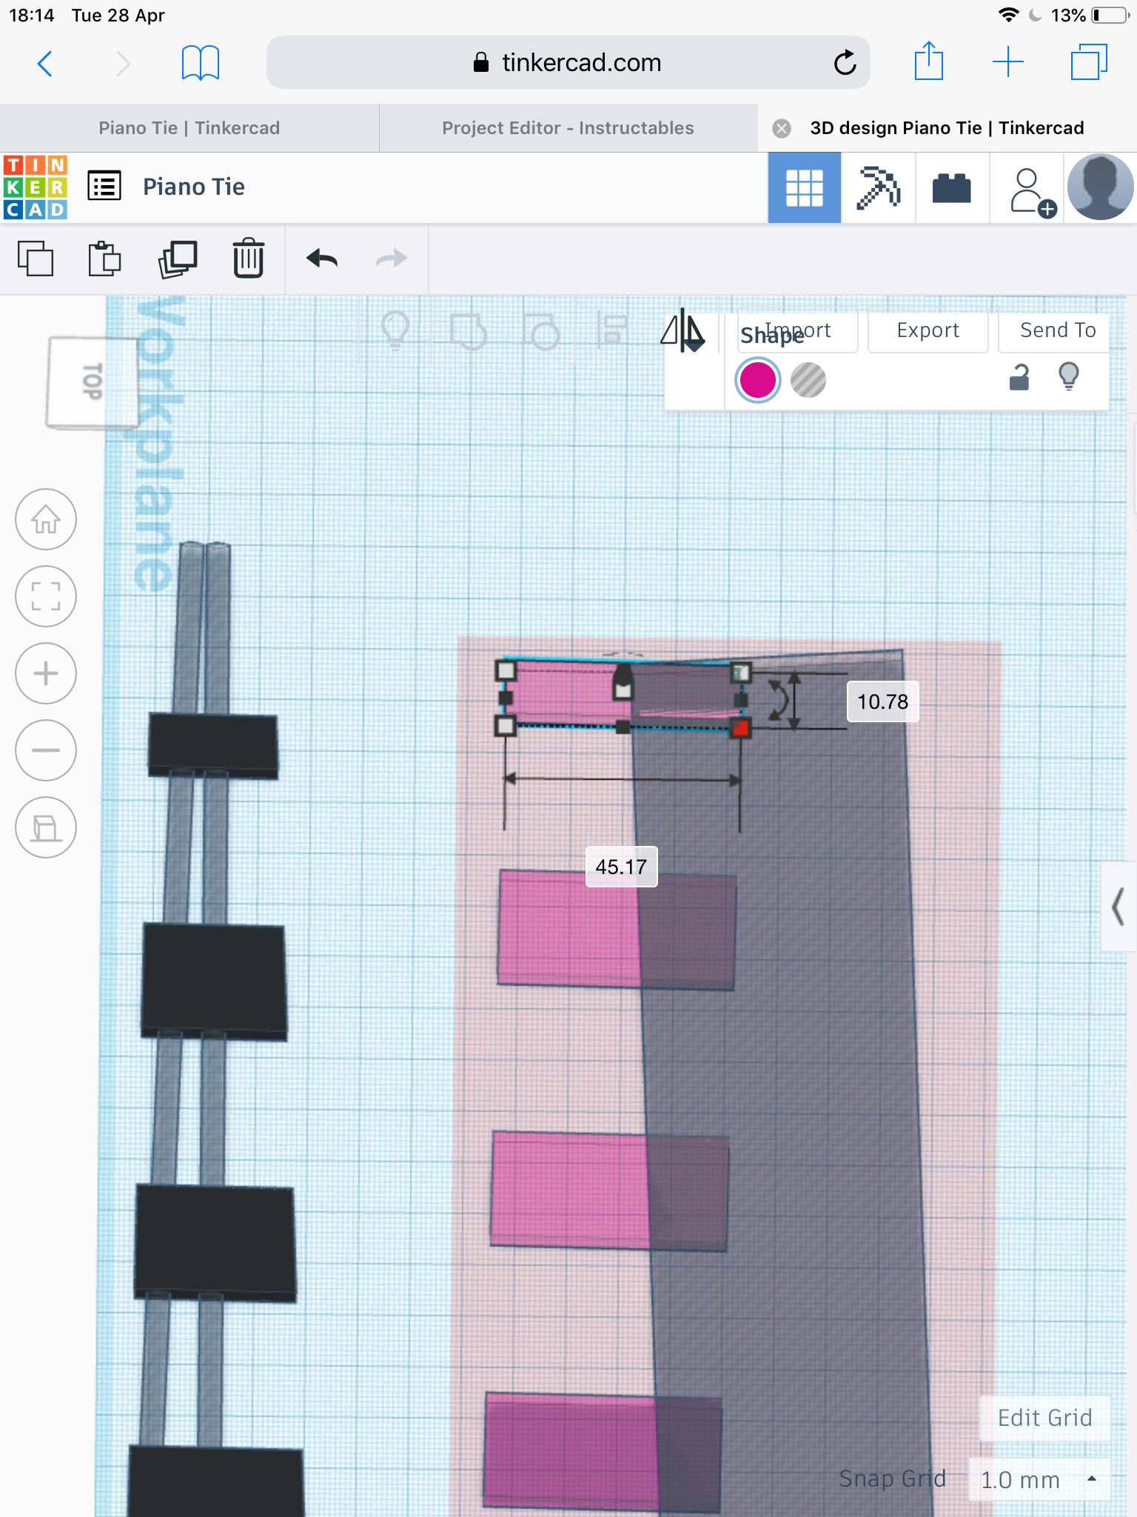
Task: Switch to Piano Tie | Tinkercad tab
Action: tap(189, 128)
